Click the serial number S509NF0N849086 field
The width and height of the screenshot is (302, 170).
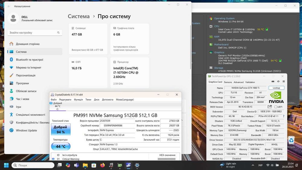point(117,126)
